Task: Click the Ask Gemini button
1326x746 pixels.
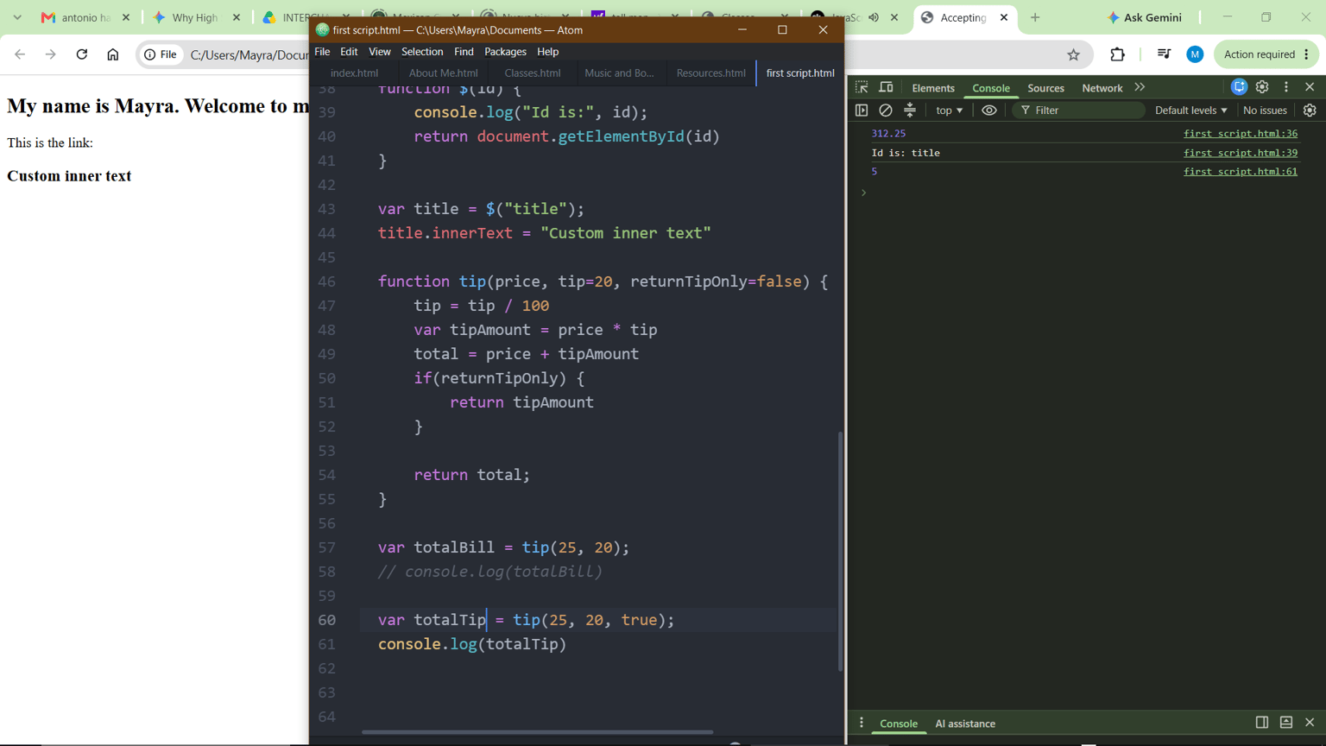Action: click(x=1145, y=17)
